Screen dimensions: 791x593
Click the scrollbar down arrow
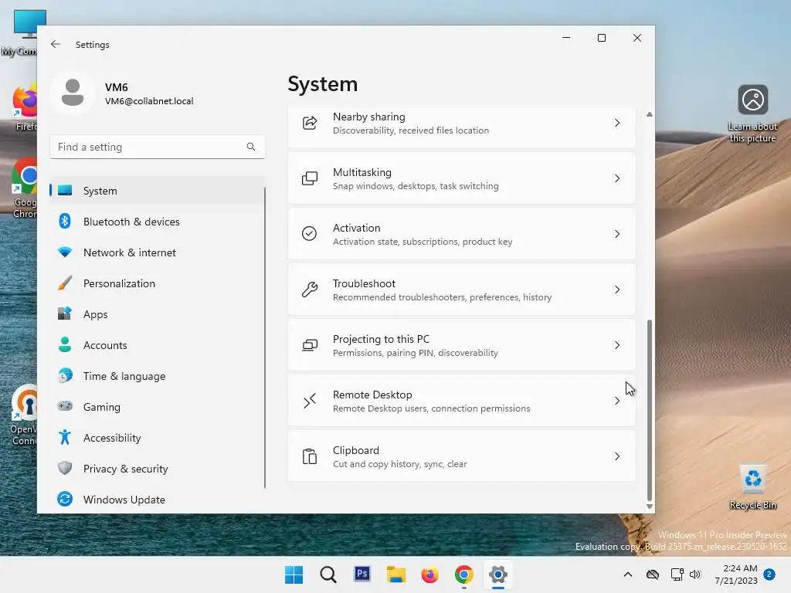649,507
